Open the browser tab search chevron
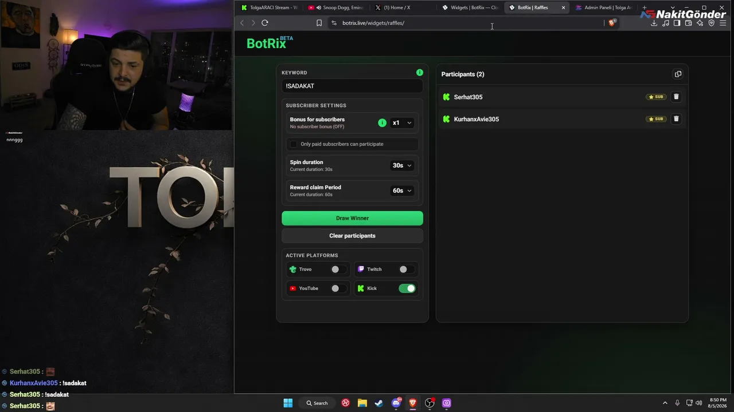This screenshot has width=734, height=412. tap(673, 7)
